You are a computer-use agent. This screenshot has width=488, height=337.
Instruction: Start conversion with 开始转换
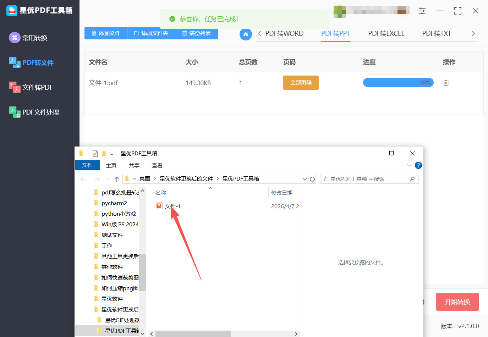(457, 302)
